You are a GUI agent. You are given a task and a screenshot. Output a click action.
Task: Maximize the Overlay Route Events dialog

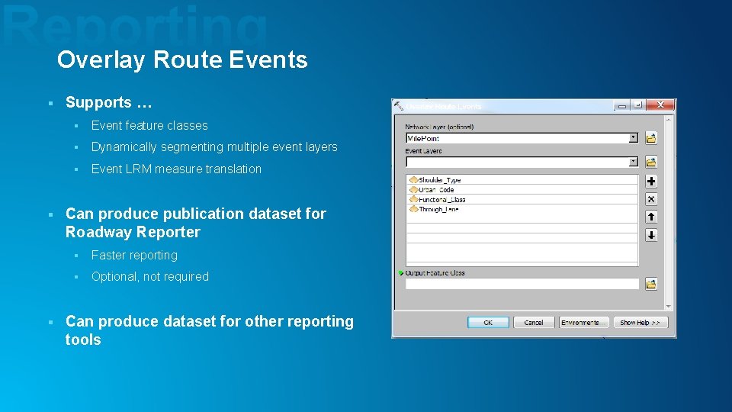pyautogui.click(x=637, y=105)
